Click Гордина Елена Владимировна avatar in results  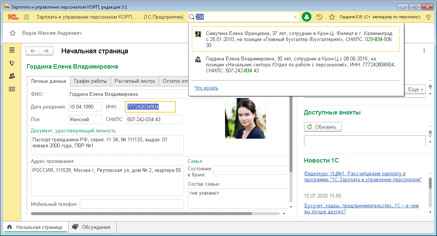click(198, 59)
